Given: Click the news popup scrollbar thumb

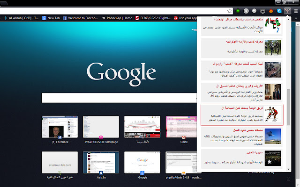Looking at the screenshot, I should point(288,108).
